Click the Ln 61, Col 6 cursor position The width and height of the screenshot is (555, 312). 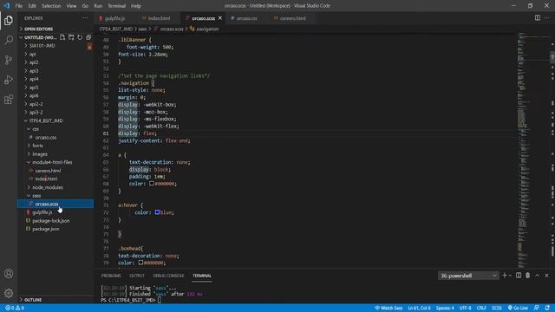click(x=419, y=308)
